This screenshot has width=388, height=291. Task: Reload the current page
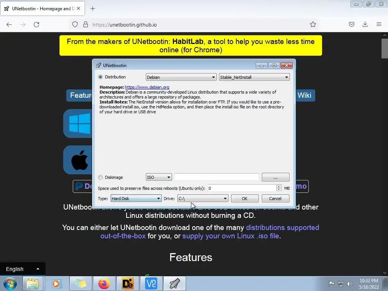tap(36, 25)
